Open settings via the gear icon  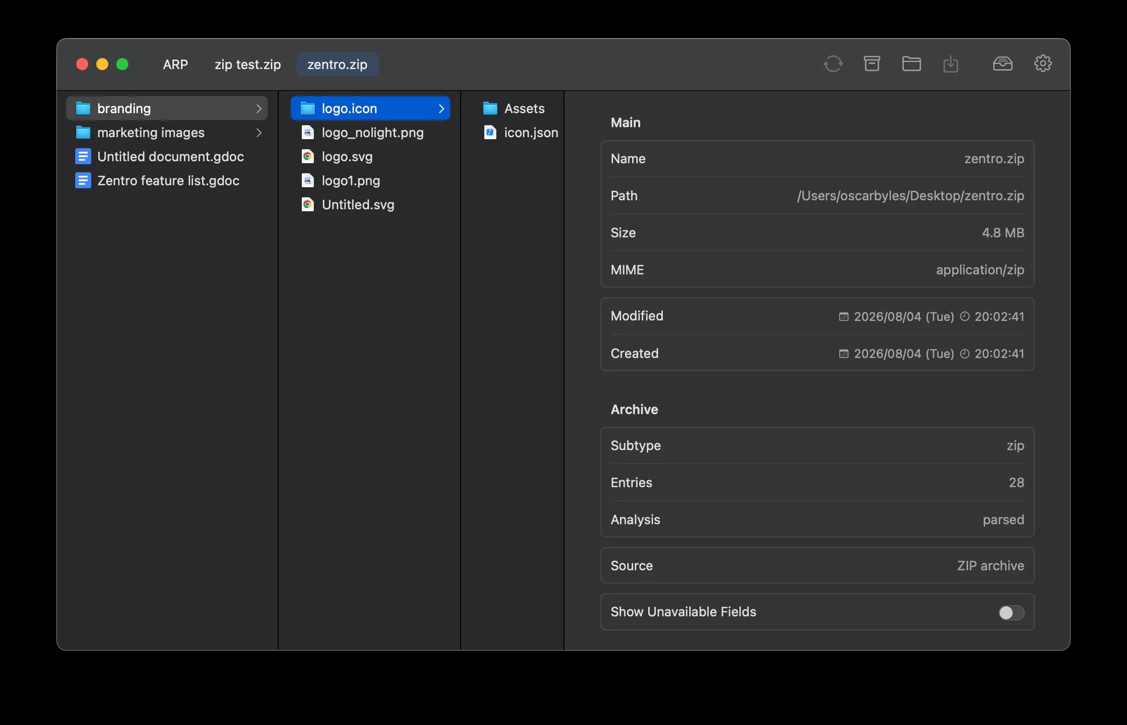click(x=1043, y=64)
